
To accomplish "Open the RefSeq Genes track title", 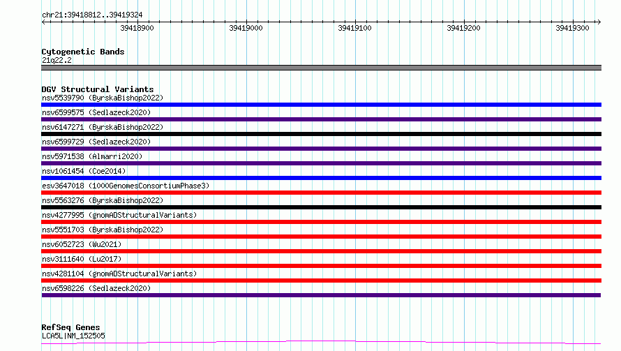I will click(70, 327).
